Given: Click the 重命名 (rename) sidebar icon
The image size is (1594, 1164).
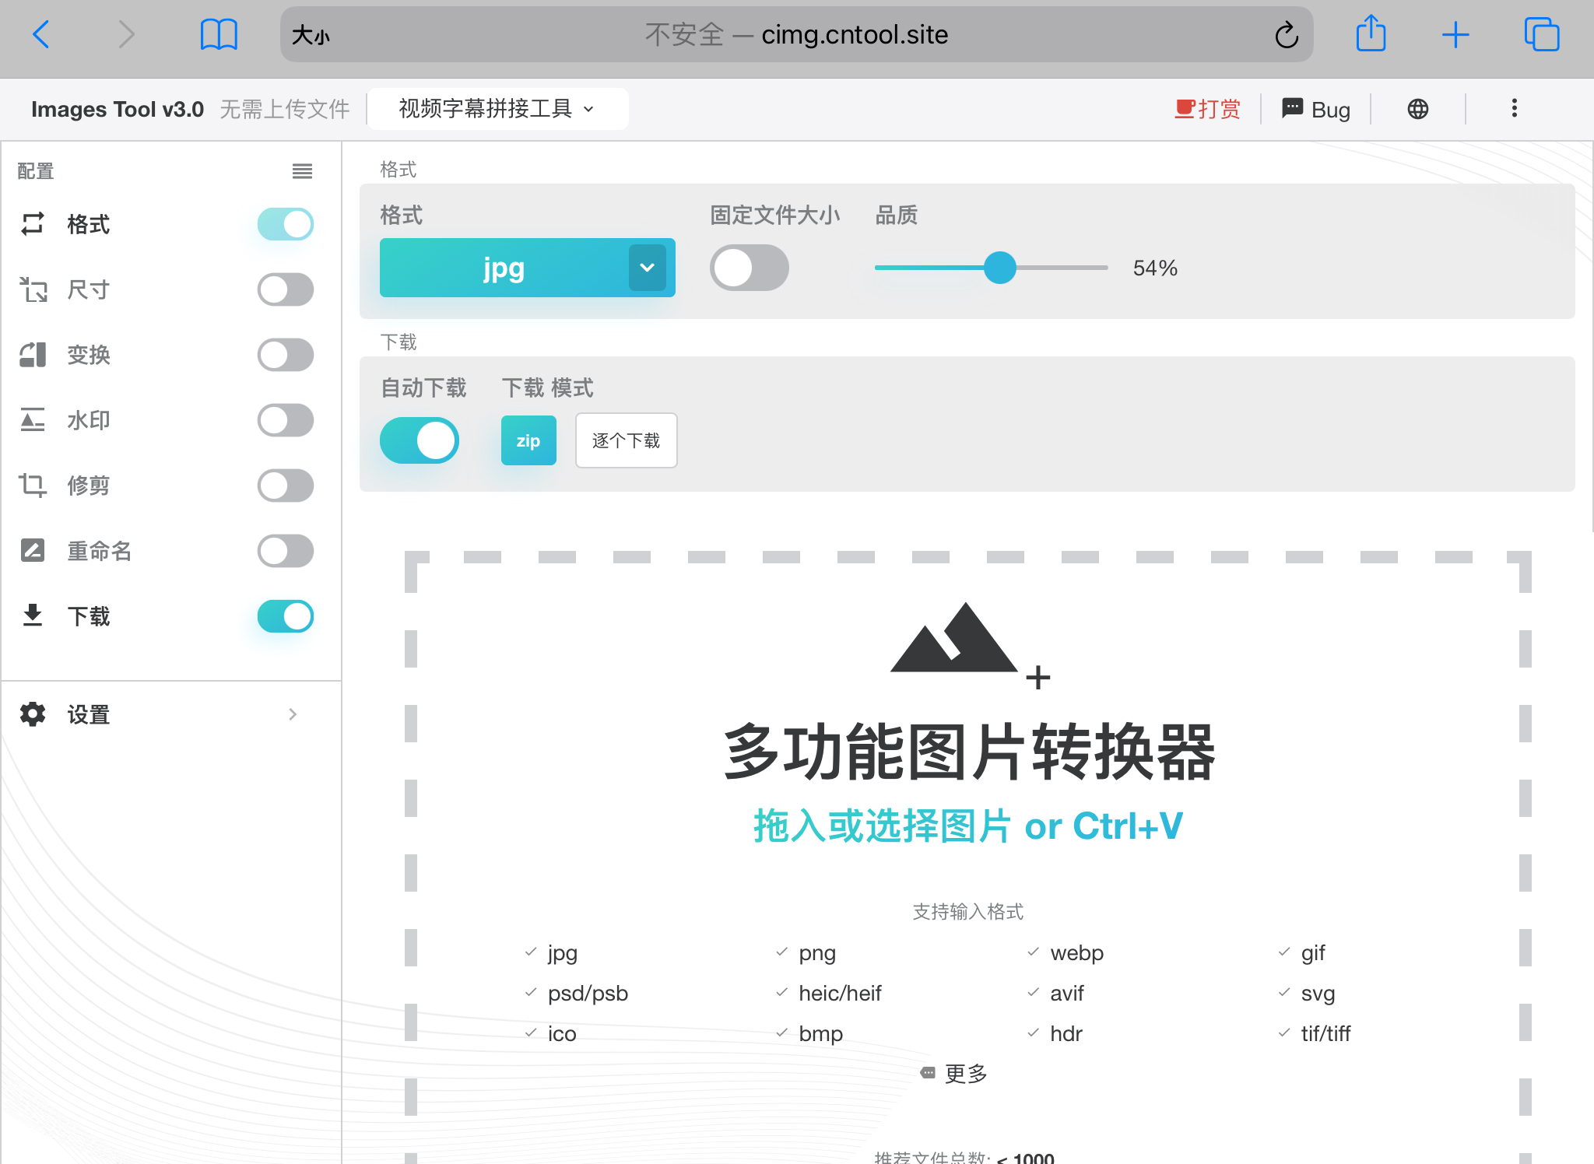Looking at the screenshot, I should click(33, 551).
